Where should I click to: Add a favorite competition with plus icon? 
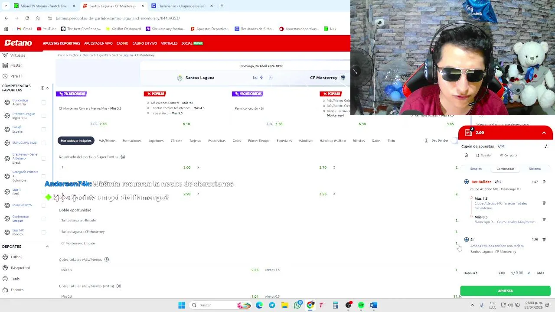(42, 88)
